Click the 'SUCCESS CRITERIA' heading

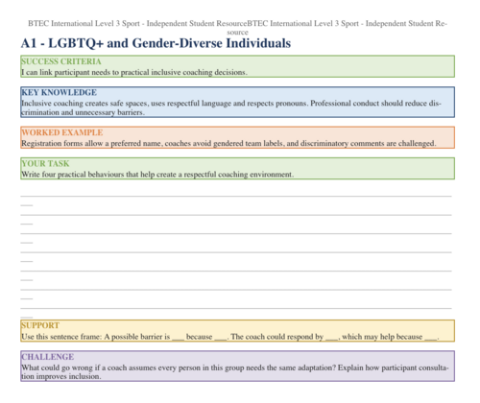coord(61,61)
